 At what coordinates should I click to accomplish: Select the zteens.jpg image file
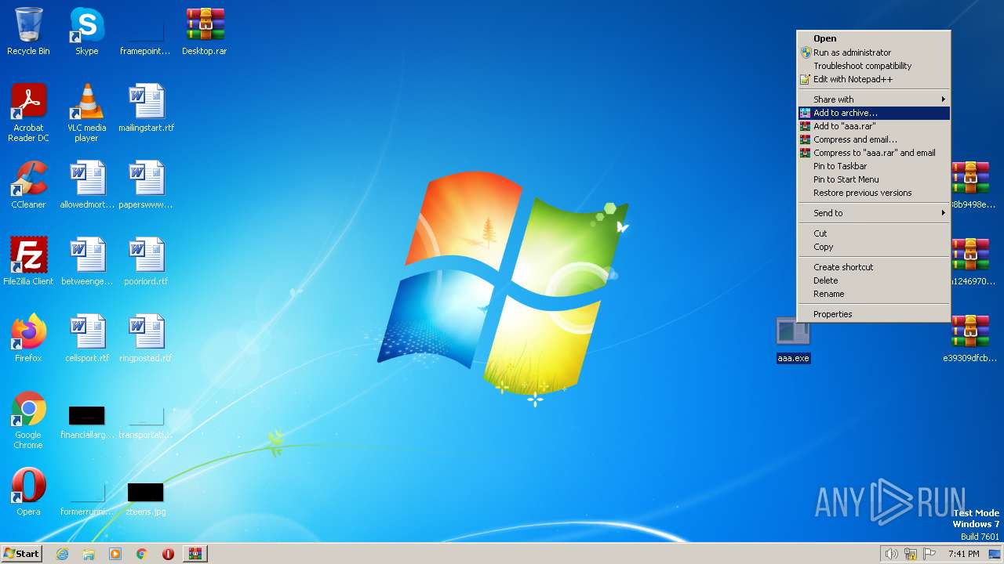pyautogui.click(x=146, y=498)
